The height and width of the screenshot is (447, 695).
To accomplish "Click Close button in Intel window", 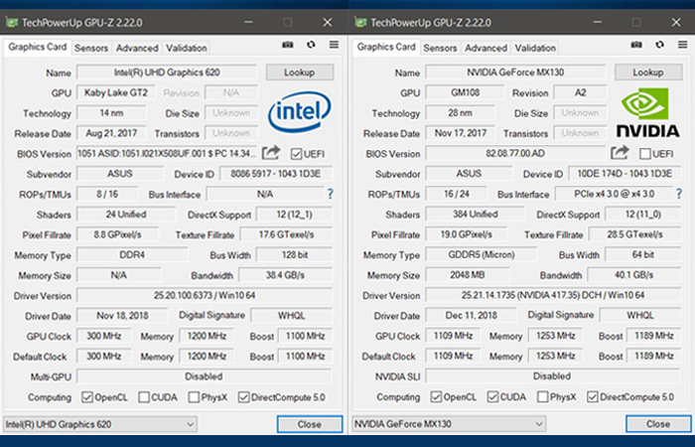I will [x=310, y=424].
